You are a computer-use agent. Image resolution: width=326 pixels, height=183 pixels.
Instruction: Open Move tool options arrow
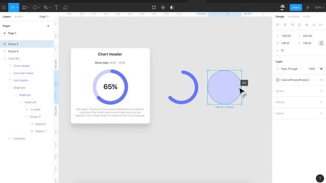tap(17, 8)
